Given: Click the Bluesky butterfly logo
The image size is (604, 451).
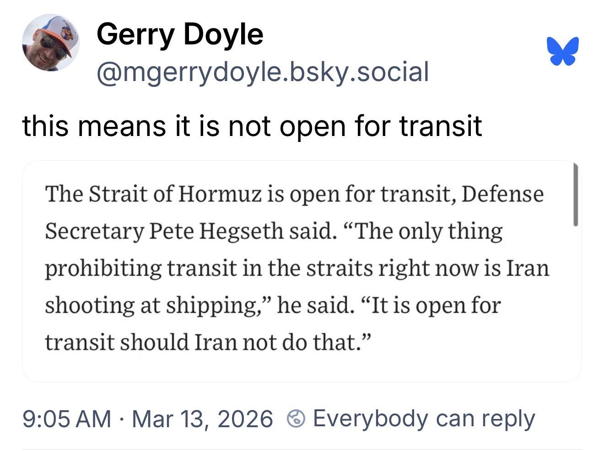Looking at the screenshot, I should [x=562, y=51].
